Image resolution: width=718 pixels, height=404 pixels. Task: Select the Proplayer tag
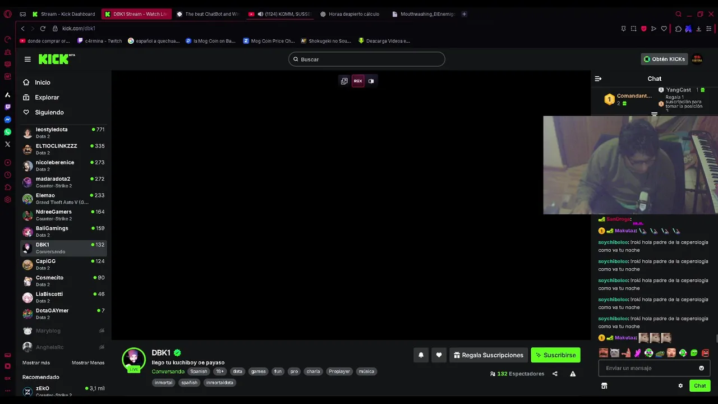339,371
